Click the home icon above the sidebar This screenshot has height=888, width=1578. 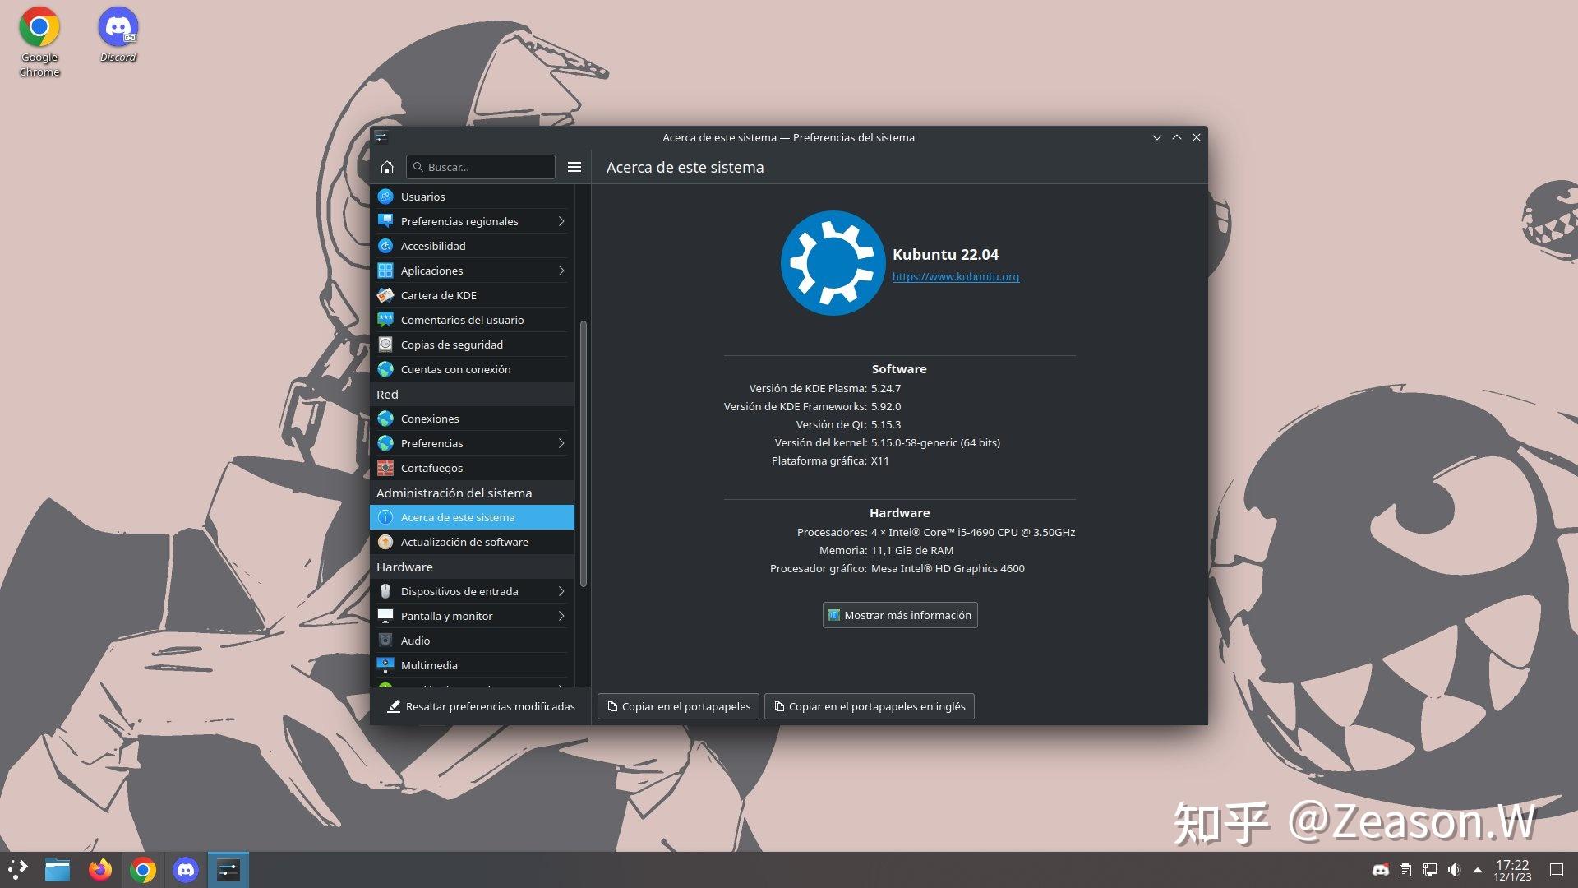387,167
